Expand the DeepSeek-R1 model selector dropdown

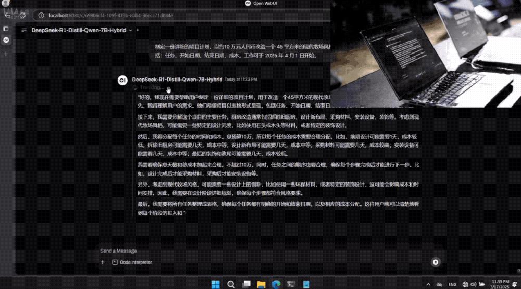coord(130,30)
